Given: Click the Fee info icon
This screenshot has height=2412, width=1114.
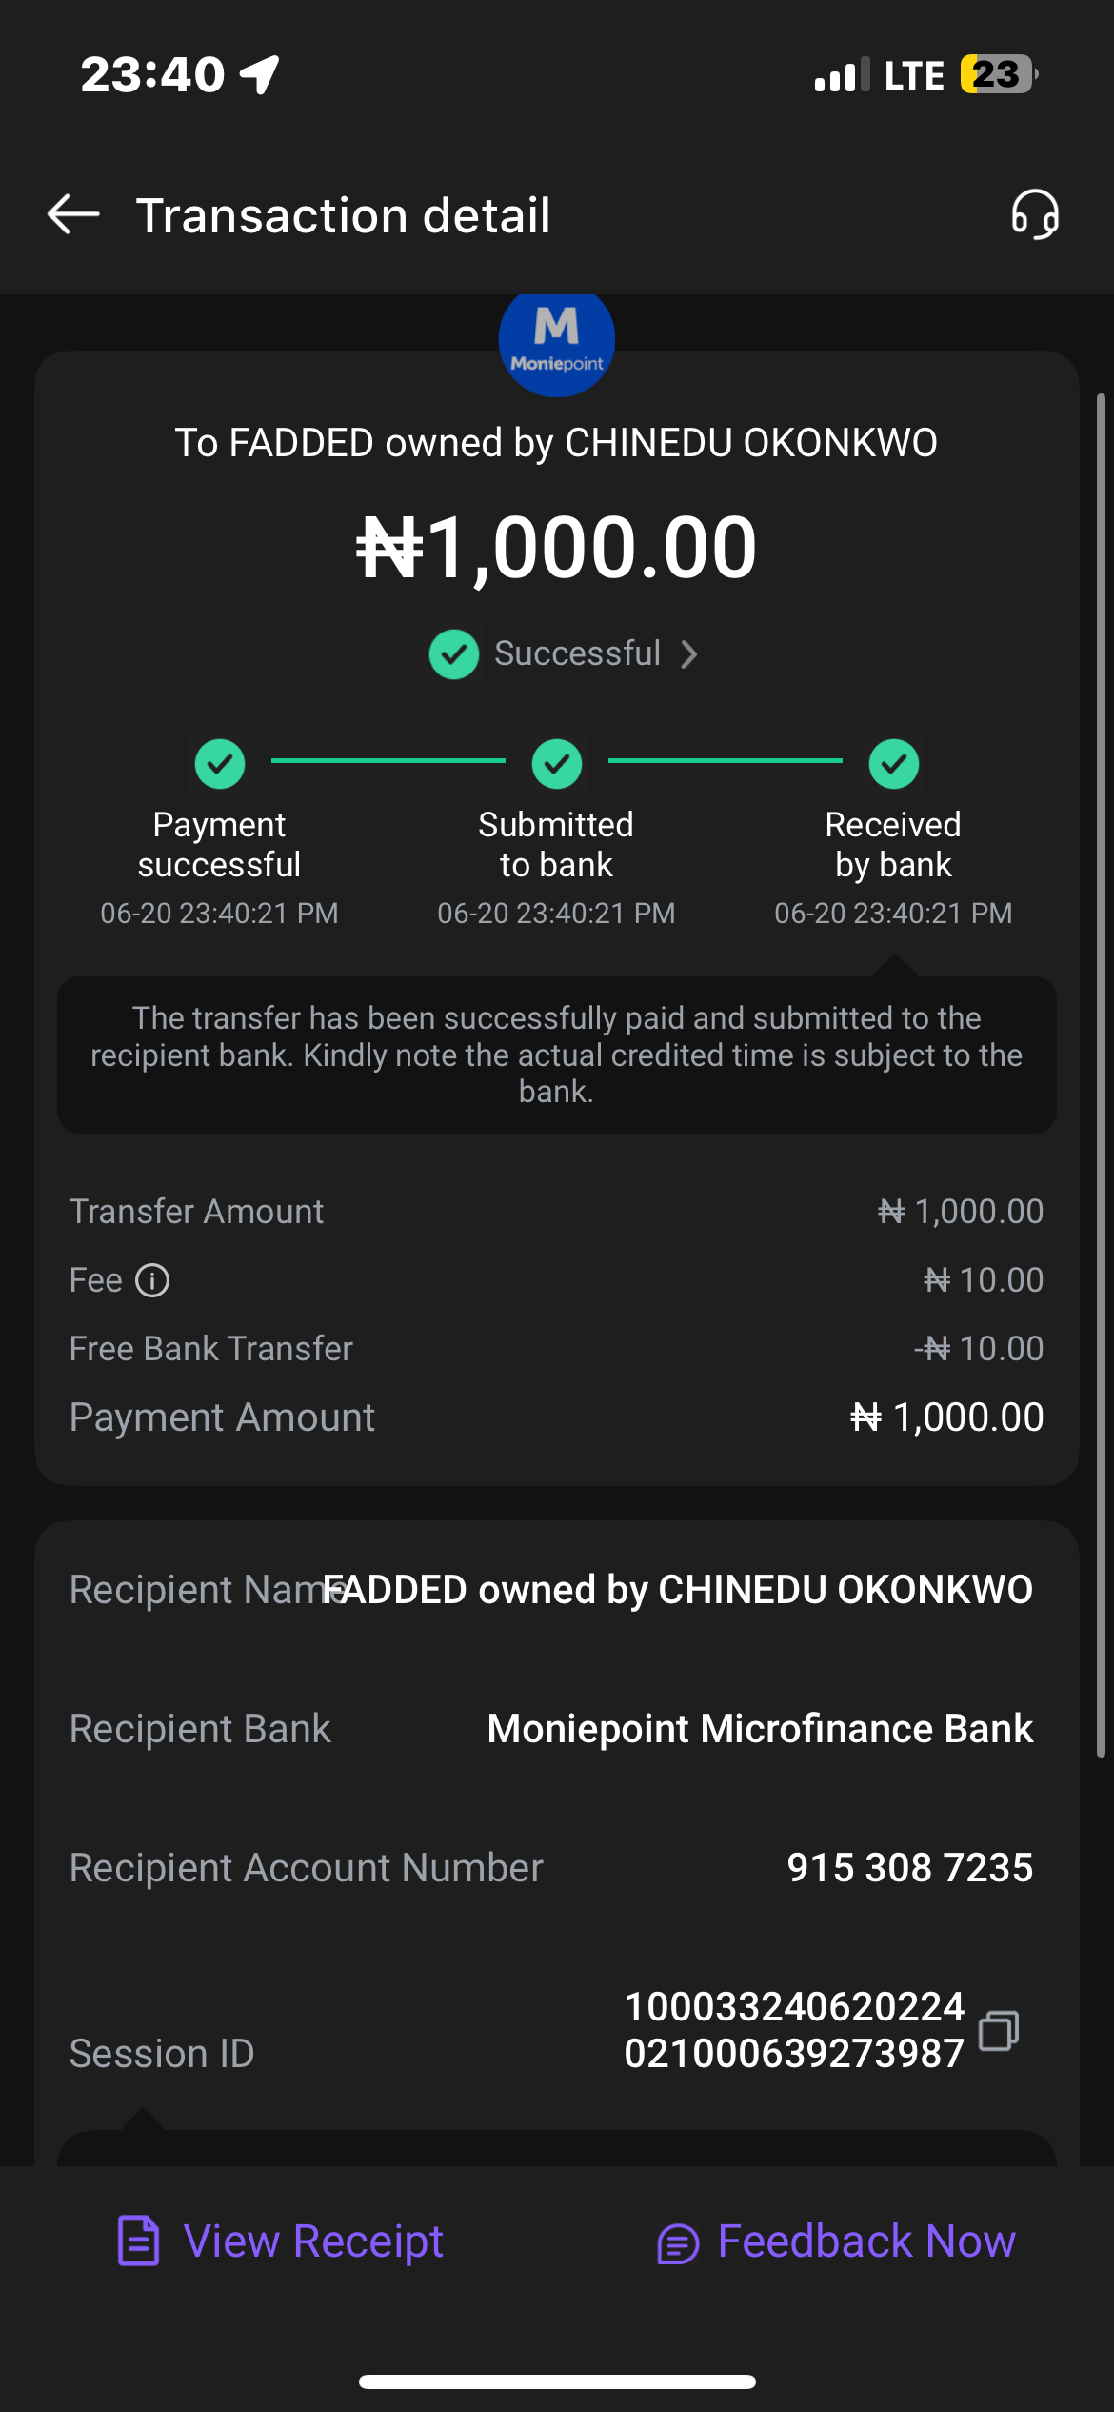Looking at the screenshot, I should click(152, 1280).
